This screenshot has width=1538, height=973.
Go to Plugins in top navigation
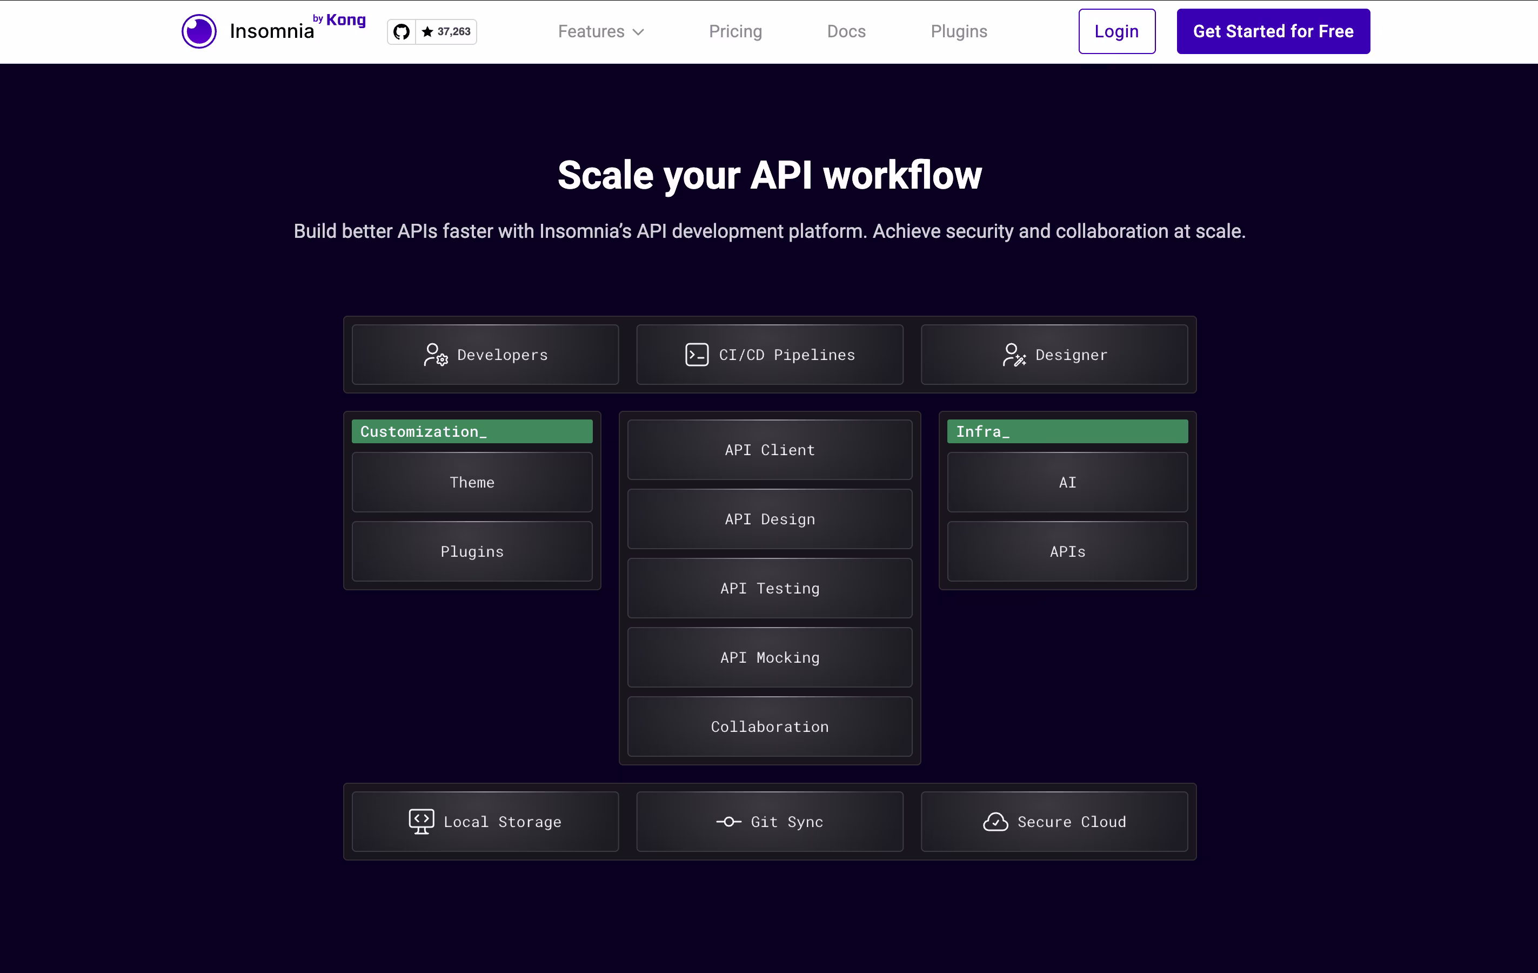tap(958, 31)
